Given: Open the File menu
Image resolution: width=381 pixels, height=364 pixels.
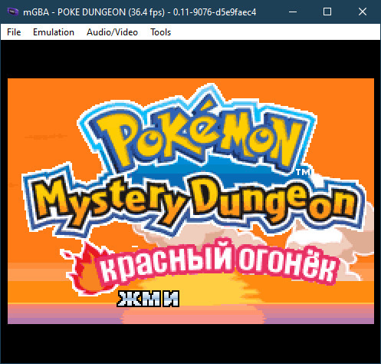Looking at the screenshot, I should 14,32.
